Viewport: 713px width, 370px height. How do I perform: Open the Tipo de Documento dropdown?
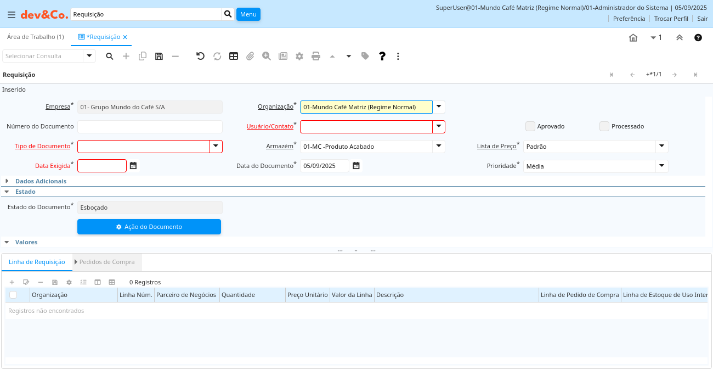tap(216, 146)
